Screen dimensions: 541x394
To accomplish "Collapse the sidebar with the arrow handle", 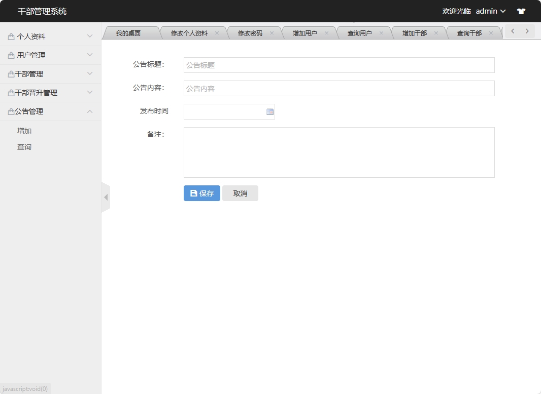I will pos(106,197).
